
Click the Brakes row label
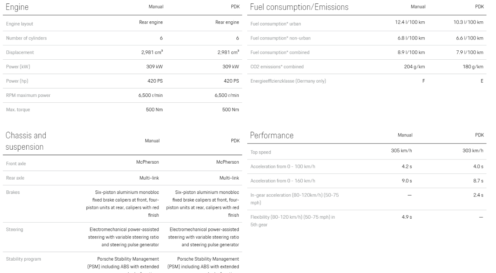13,192
